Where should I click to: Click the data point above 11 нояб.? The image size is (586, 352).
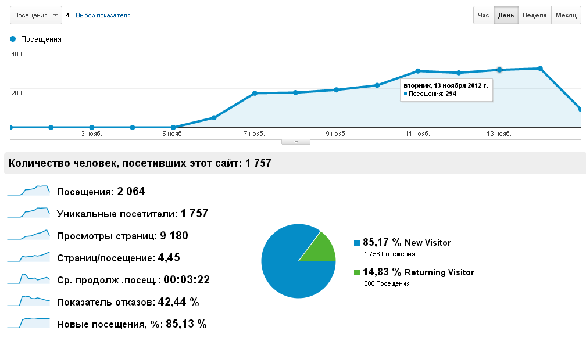click(418, 71)
